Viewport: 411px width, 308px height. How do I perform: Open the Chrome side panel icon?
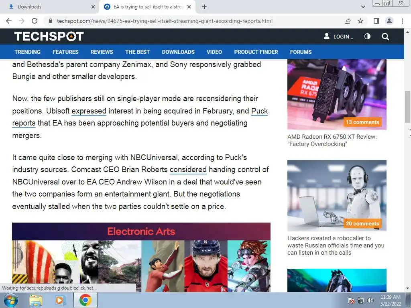(376, 21)
